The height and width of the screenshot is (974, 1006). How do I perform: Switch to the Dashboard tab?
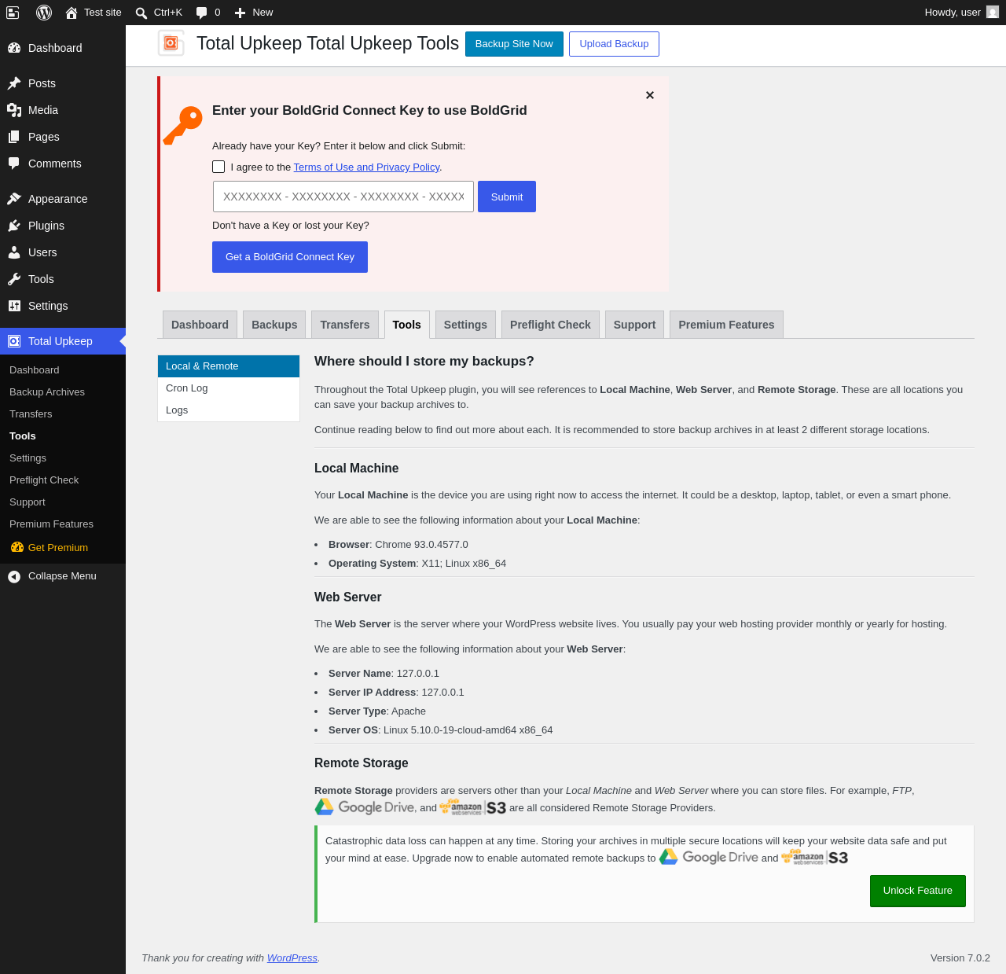[x=200, y=325]
